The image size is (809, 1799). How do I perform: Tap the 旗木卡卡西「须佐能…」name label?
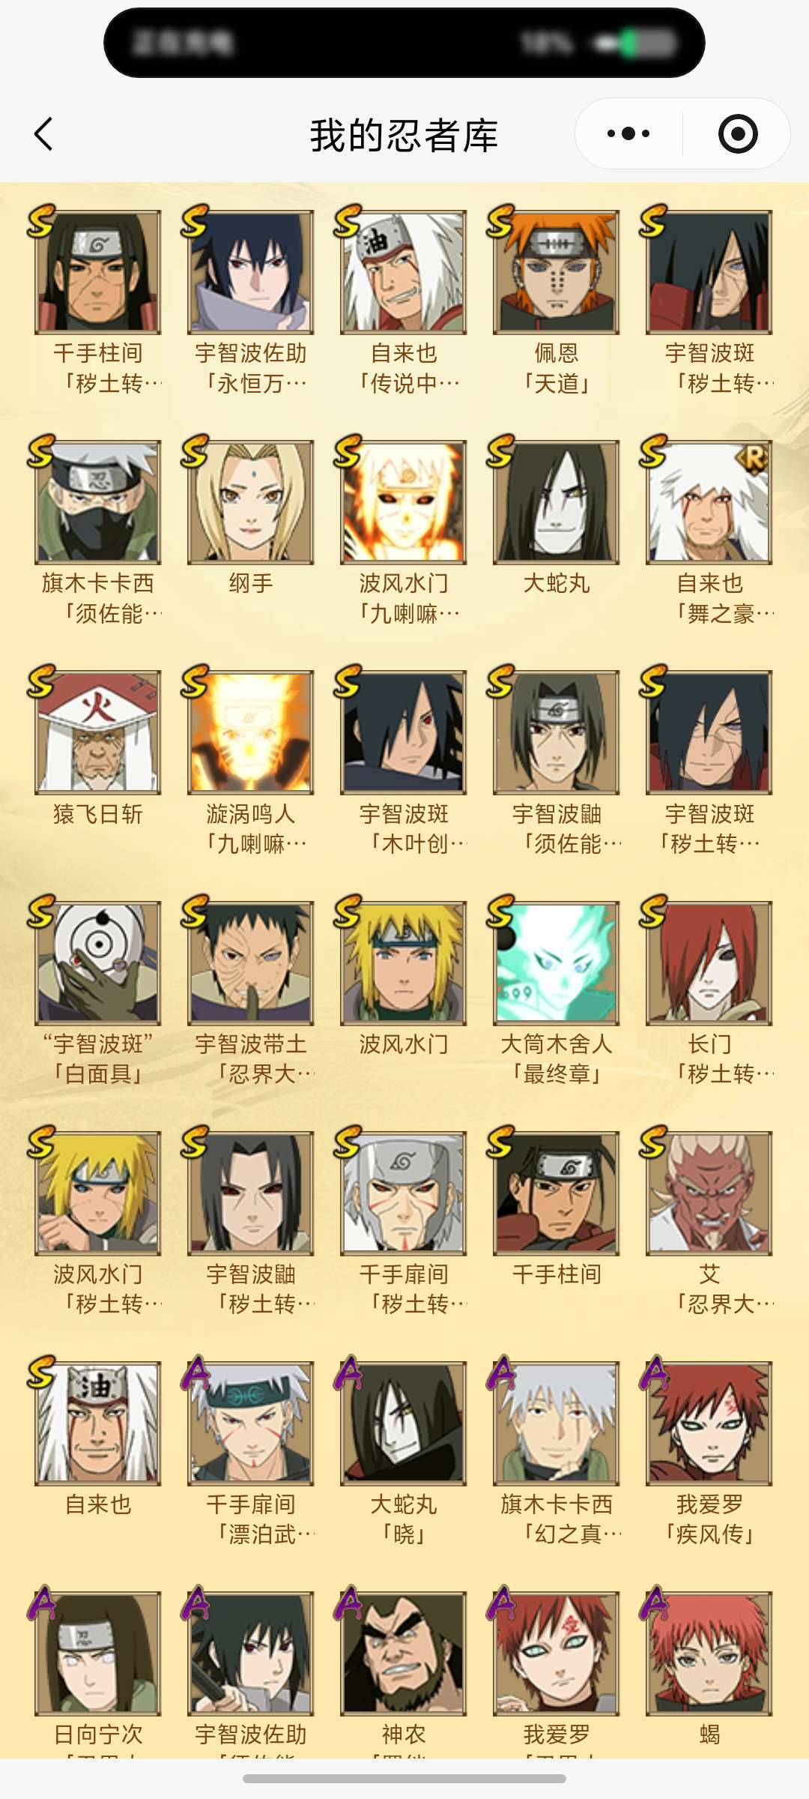pyautogui.click(x=98, y=598)
